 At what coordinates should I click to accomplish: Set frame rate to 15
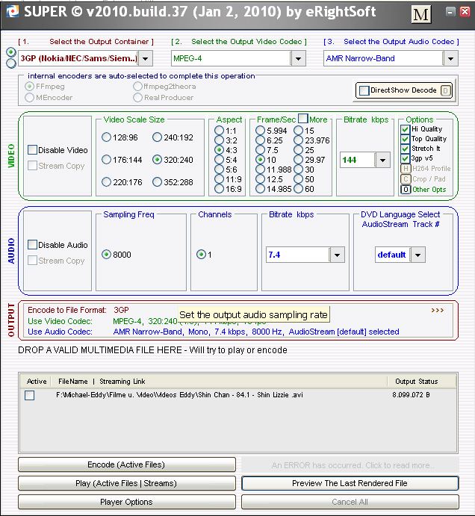coord(298,131)
